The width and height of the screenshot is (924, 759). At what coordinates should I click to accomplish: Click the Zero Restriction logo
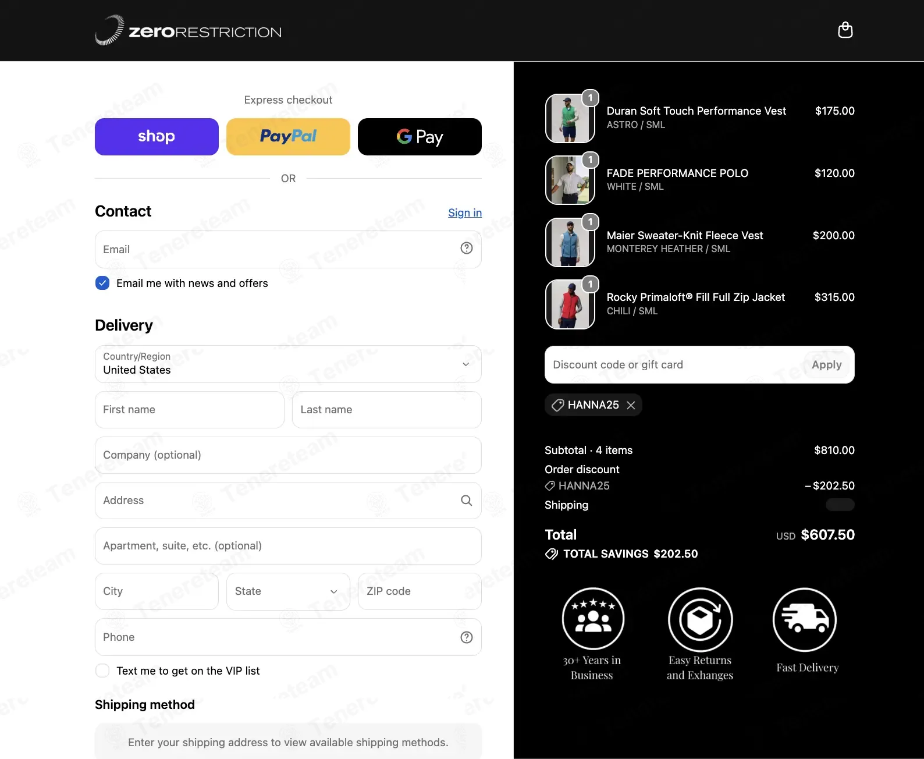(188, 30)
